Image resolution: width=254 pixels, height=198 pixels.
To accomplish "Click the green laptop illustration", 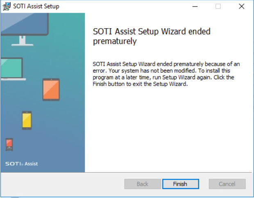I will [x=13, y=69].
